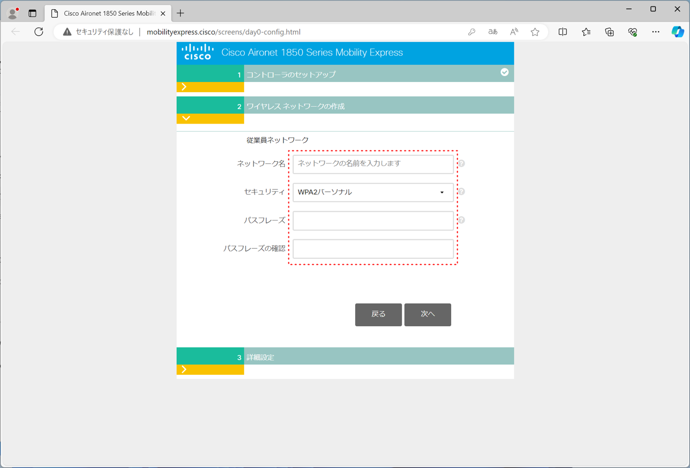The height and width of the screenshot is (468, 690).
Task: Open the collections icon
Action: (610, 32)
